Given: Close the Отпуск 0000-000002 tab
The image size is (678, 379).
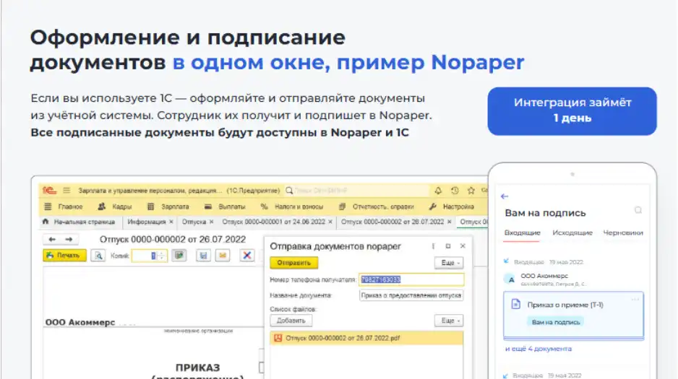Looking at the screenshot, I should (450, 222).
